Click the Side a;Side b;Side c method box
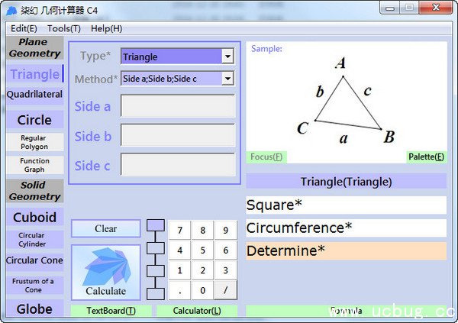 (x=177, y=79)
